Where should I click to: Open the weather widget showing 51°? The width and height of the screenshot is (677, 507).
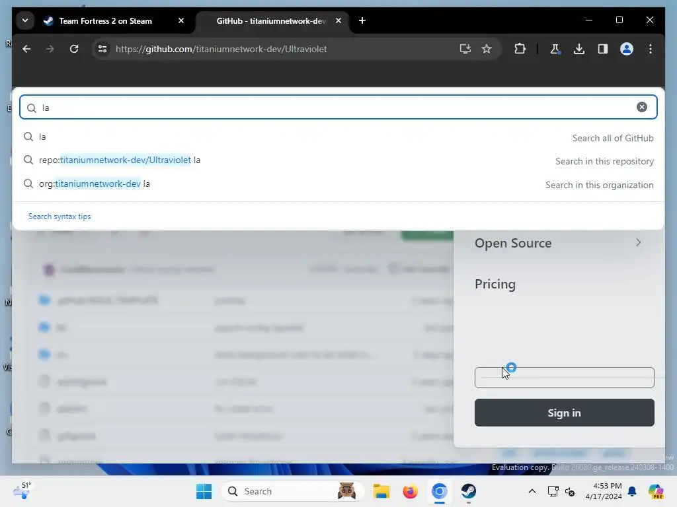pos(22,490)
